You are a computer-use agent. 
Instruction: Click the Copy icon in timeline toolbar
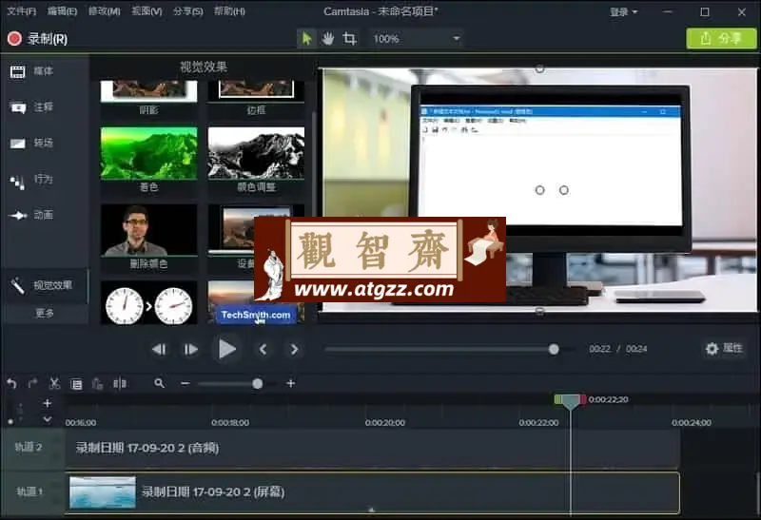[x=76, y=384]
